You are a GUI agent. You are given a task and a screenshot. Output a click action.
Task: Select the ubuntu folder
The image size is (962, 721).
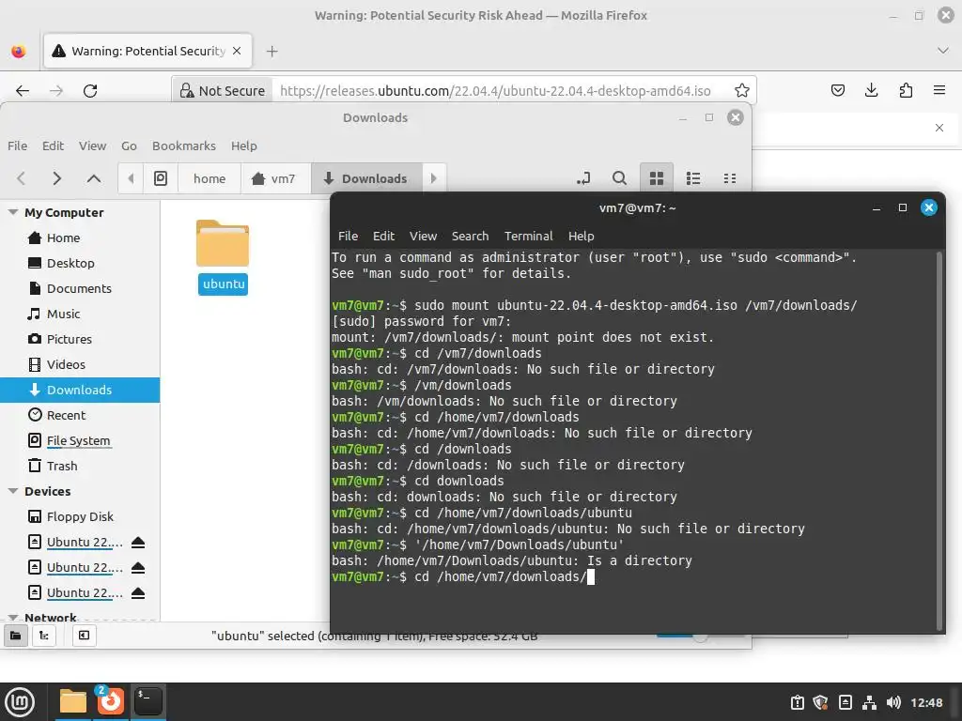click(x=223, y=257)
